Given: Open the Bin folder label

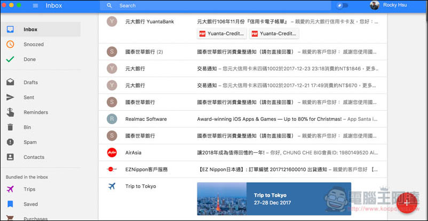Looking at the screenshot, I should [x=27, y=127].
